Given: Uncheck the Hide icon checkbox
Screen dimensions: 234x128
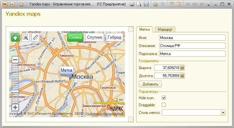Looking at the screenshot, I should (x=164, y=98).
